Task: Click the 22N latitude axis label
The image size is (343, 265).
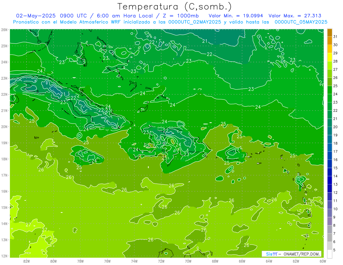Action: click(x=4, y=94)
